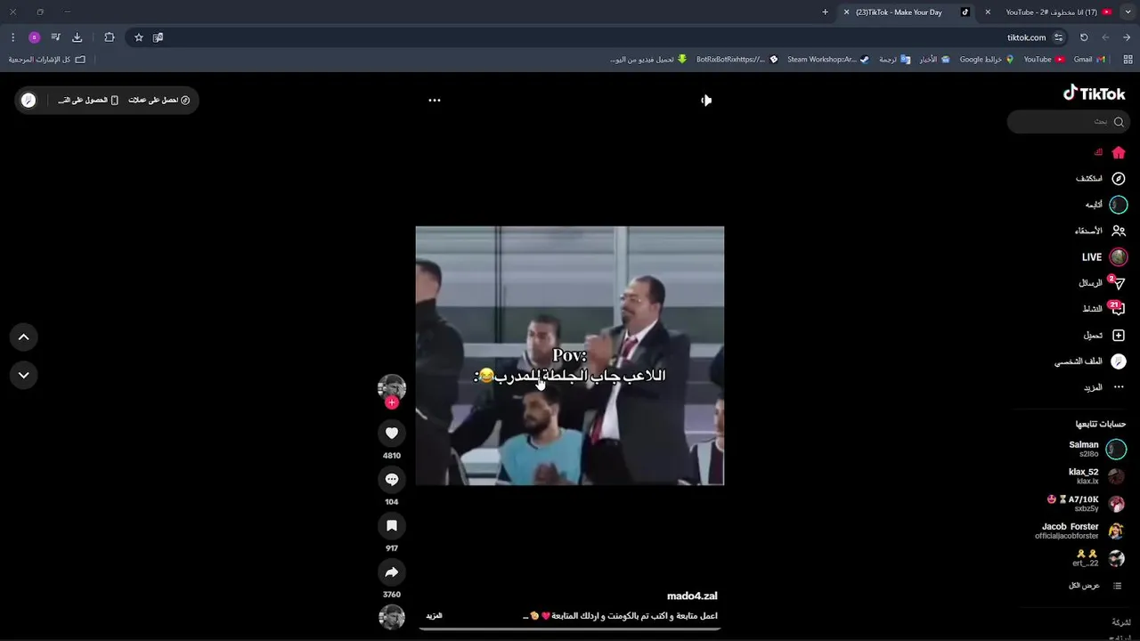The height and width of the screenshot is (641, 1140).
Task: Expand the show all following accounts list
Action: tap(1095, 586)
